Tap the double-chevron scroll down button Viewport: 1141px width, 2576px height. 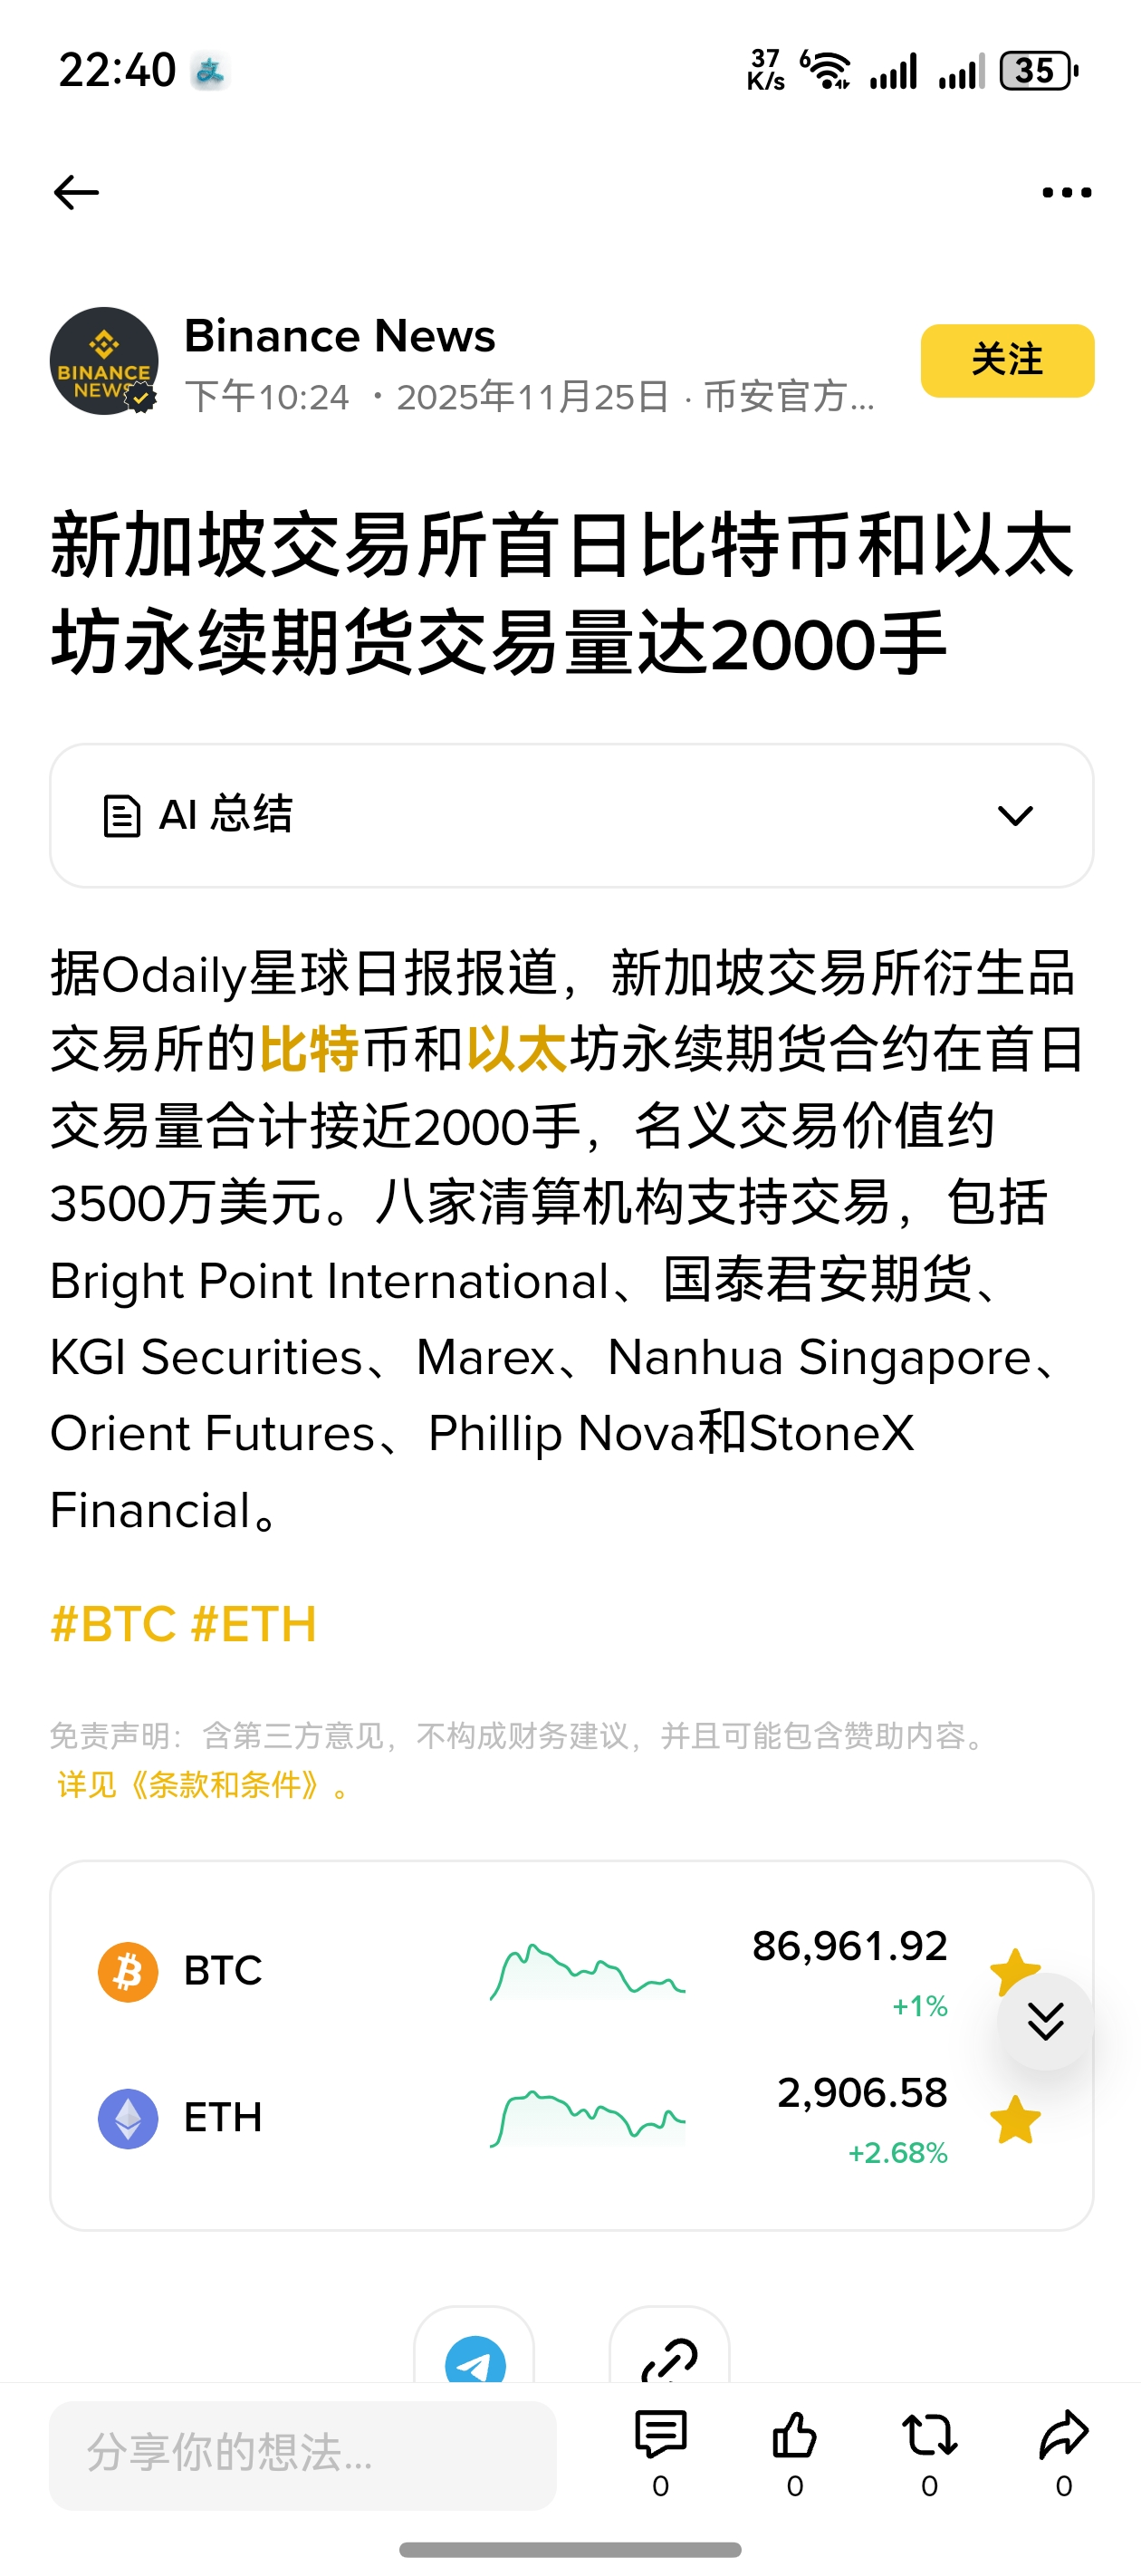tap(1045, 2021)
